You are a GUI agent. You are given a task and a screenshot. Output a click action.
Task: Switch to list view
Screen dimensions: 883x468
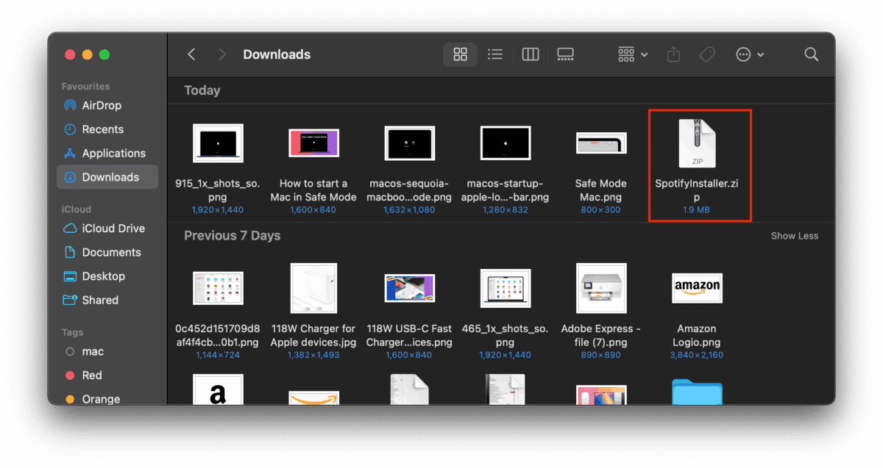tap(495, 54)
